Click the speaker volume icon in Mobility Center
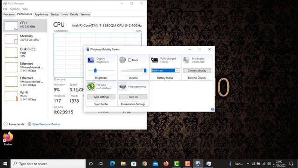This screenshot has width=298, height=168. (122, 60)
